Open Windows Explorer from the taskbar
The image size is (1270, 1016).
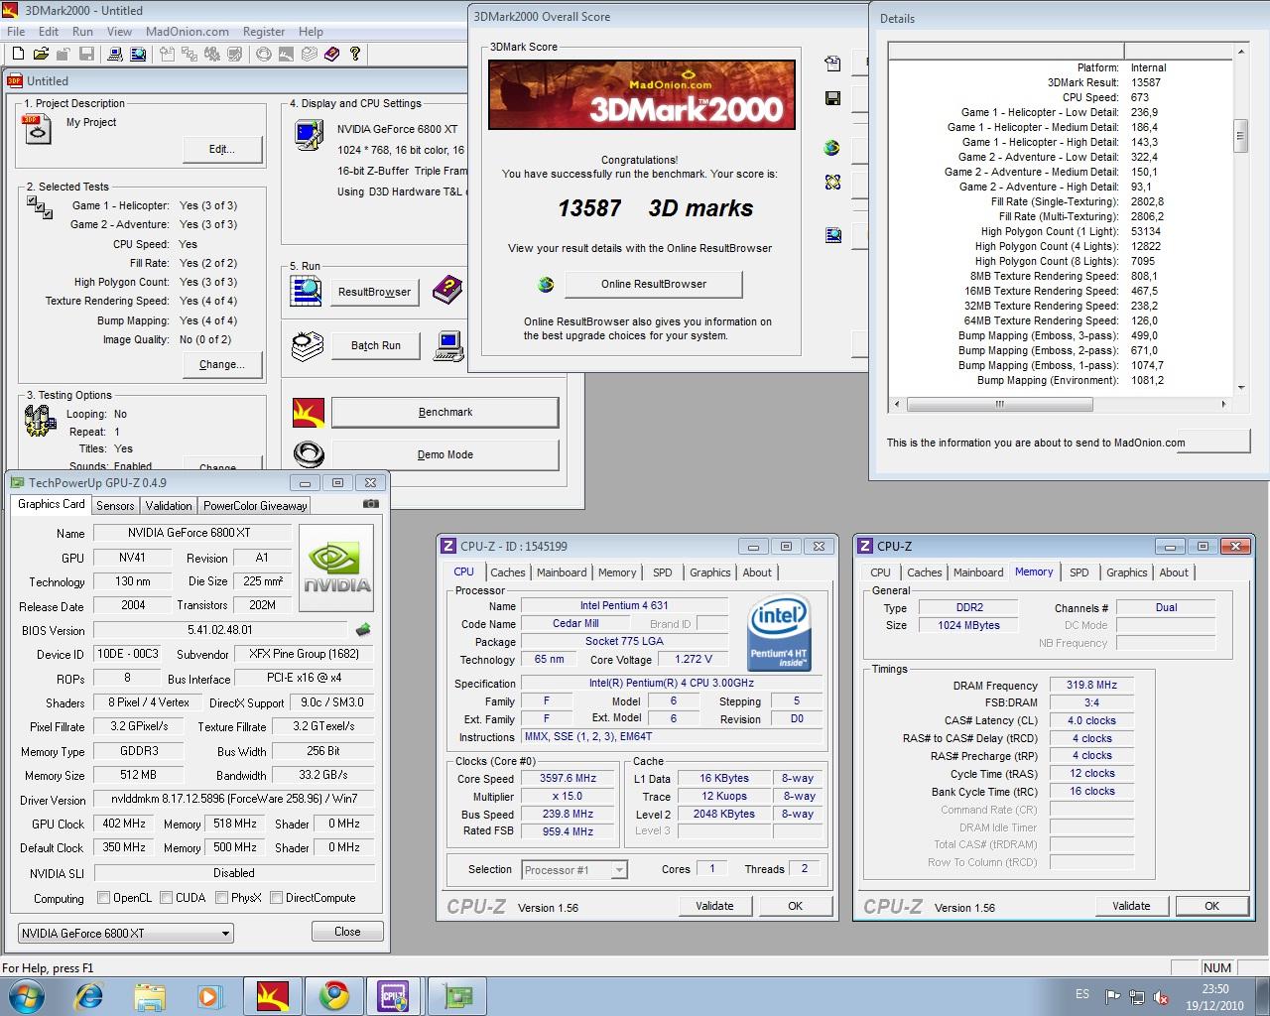(150, 995)
